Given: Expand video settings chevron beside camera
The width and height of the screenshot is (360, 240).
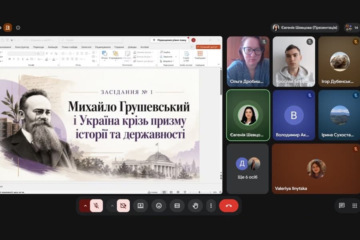Looking at the screenshot, I should pos(112,206).
